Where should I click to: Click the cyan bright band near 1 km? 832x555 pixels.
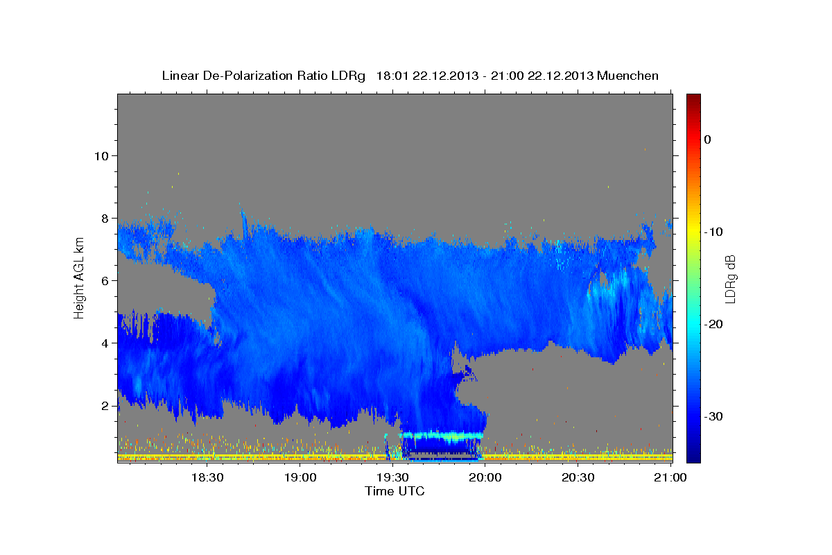coord(442,436)
